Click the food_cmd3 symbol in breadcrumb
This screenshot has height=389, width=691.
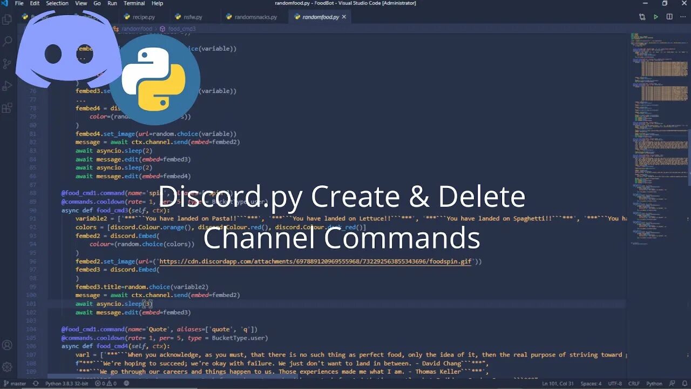pyautogui.click(x=178, y=29)
